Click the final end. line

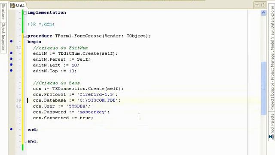tap(33, 141)
